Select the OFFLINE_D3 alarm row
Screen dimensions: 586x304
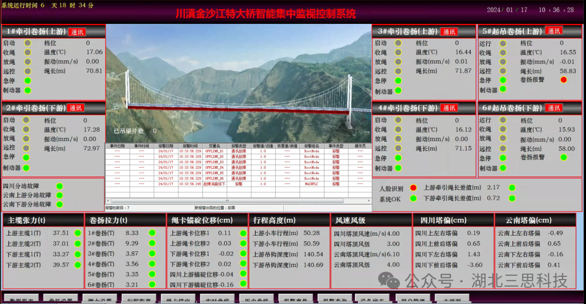coord(214,162)
